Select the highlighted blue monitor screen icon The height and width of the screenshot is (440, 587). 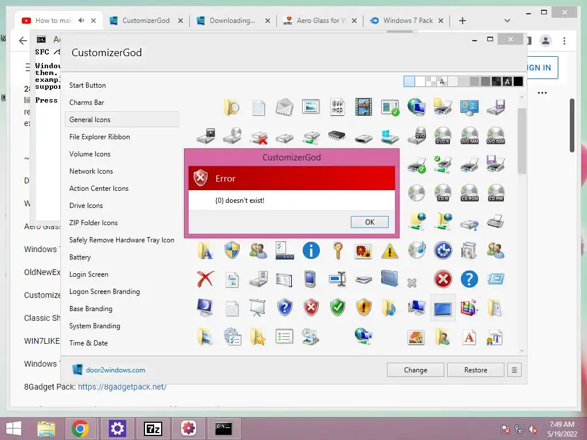click(443, 308)
